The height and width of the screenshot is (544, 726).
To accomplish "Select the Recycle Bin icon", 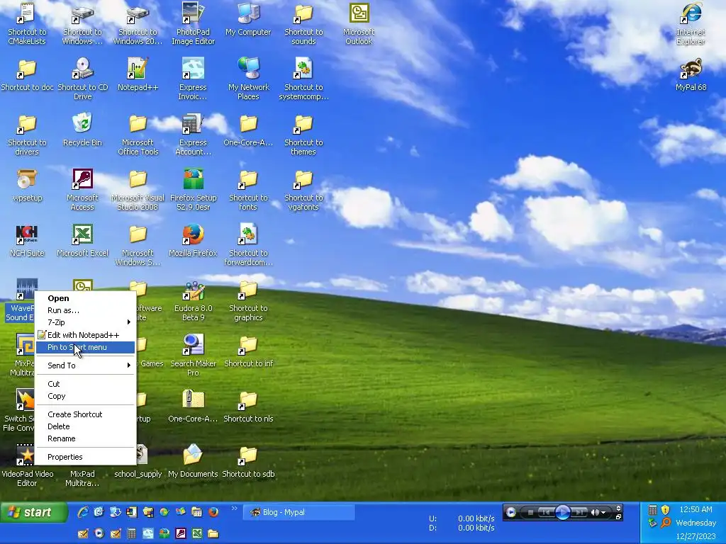I will point(82,129).
